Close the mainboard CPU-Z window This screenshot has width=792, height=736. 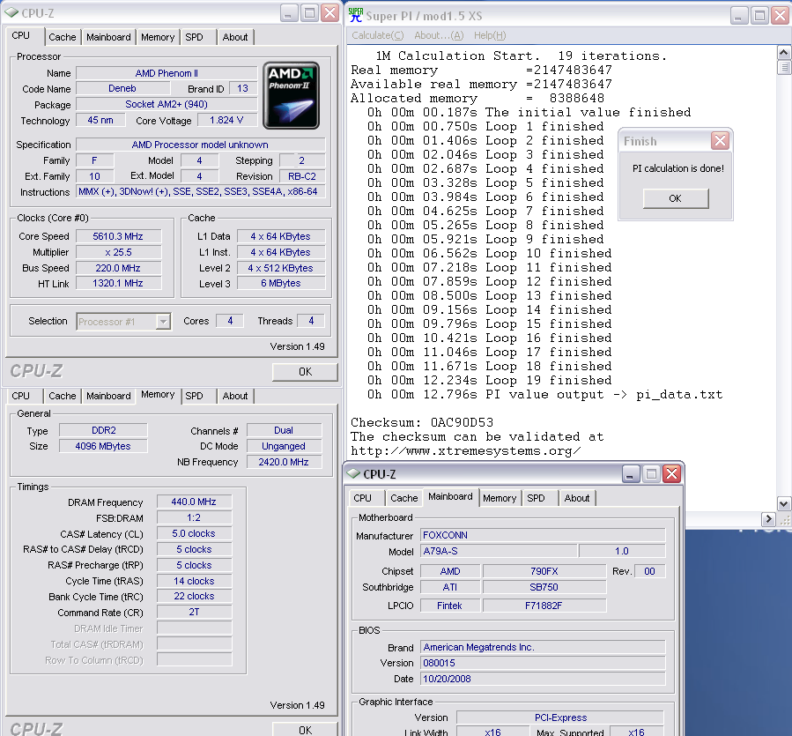671,473
